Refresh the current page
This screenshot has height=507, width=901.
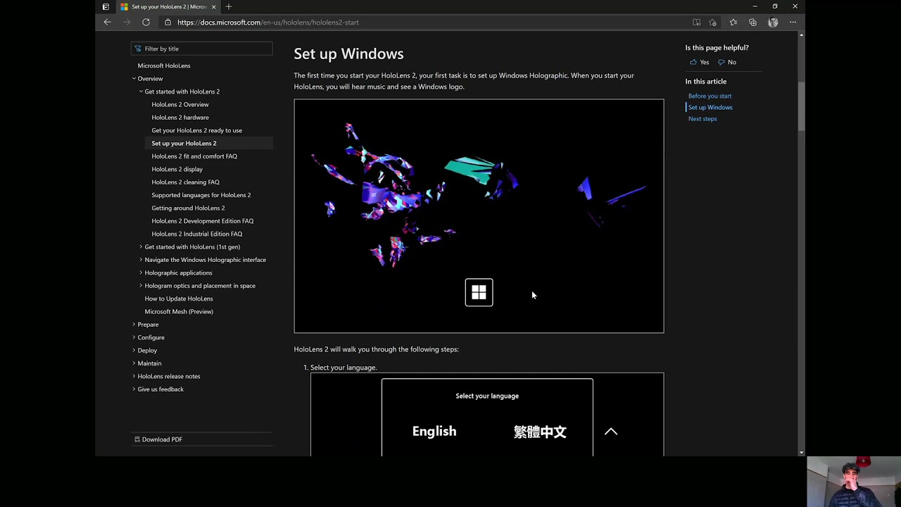pyautogui.click(x=146, y=22)
